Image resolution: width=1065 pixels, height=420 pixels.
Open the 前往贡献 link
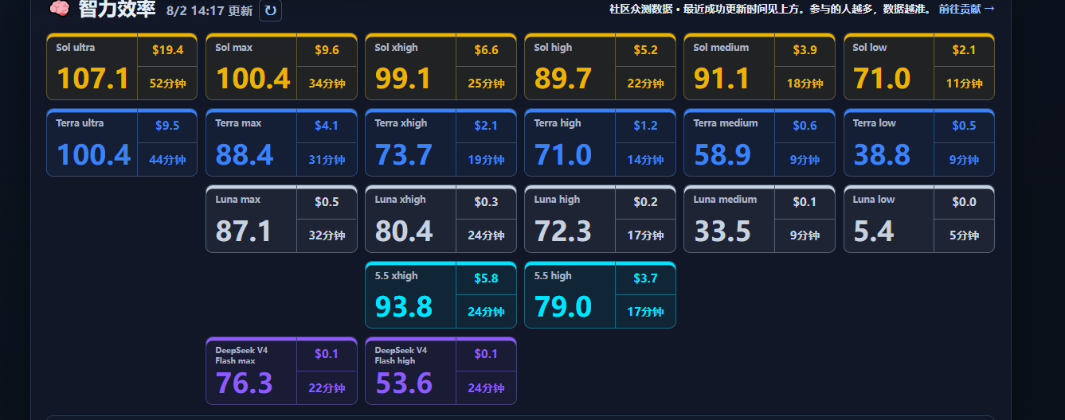(x=966, y=9)
